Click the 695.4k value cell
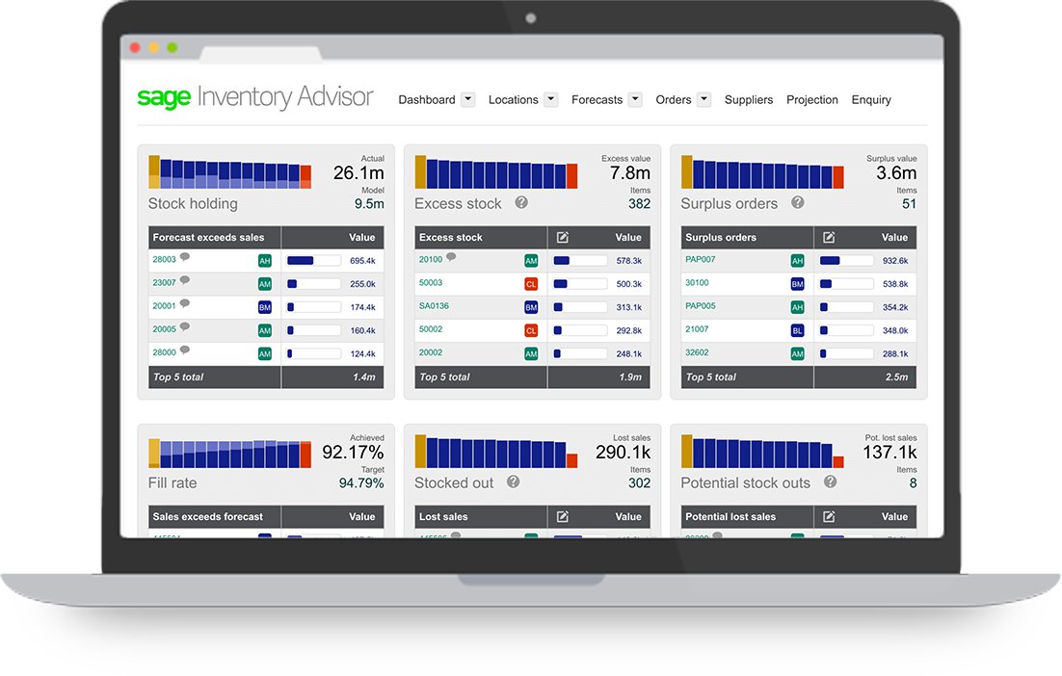The image size is (1062, 676). pyautogui.click(x=363, y=261)
